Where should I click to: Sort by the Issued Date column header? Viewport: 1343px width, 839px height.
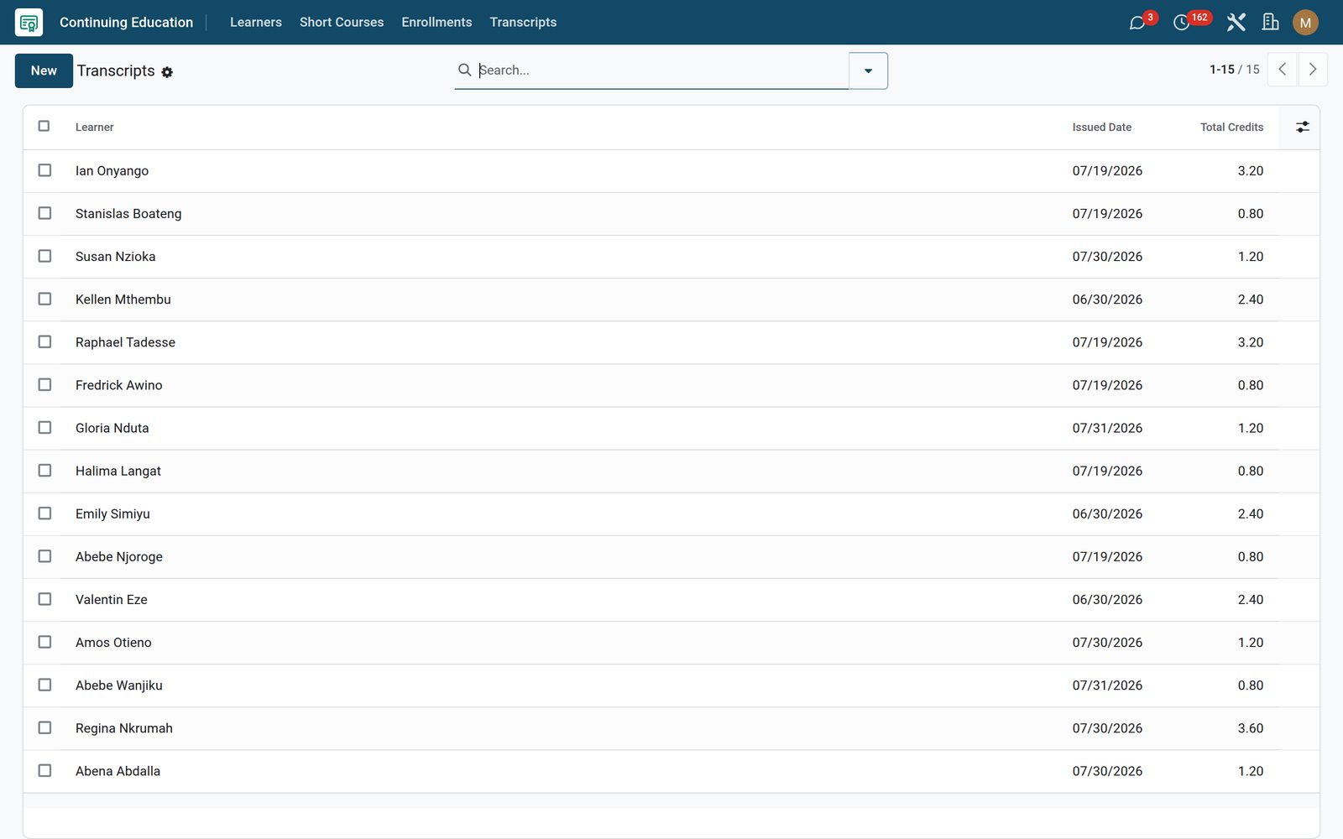click(x=1101, y=127)
